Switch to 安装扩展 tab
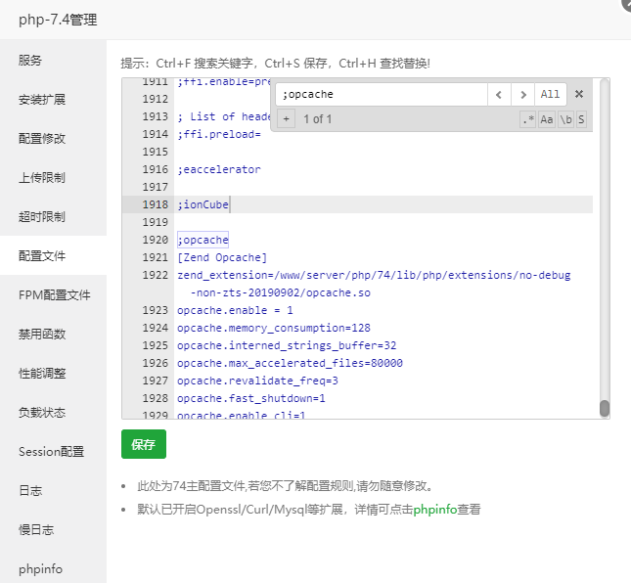 click(42, 99)
